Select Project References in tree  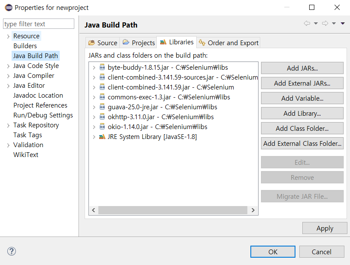40,105
